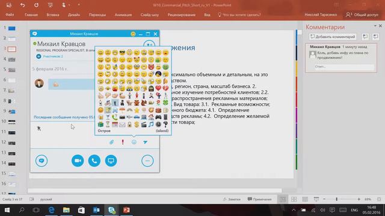This screenshot has width=385, height=216.
Task: Click the Что вы хотите сделать search box
Action: click(239, 14)
